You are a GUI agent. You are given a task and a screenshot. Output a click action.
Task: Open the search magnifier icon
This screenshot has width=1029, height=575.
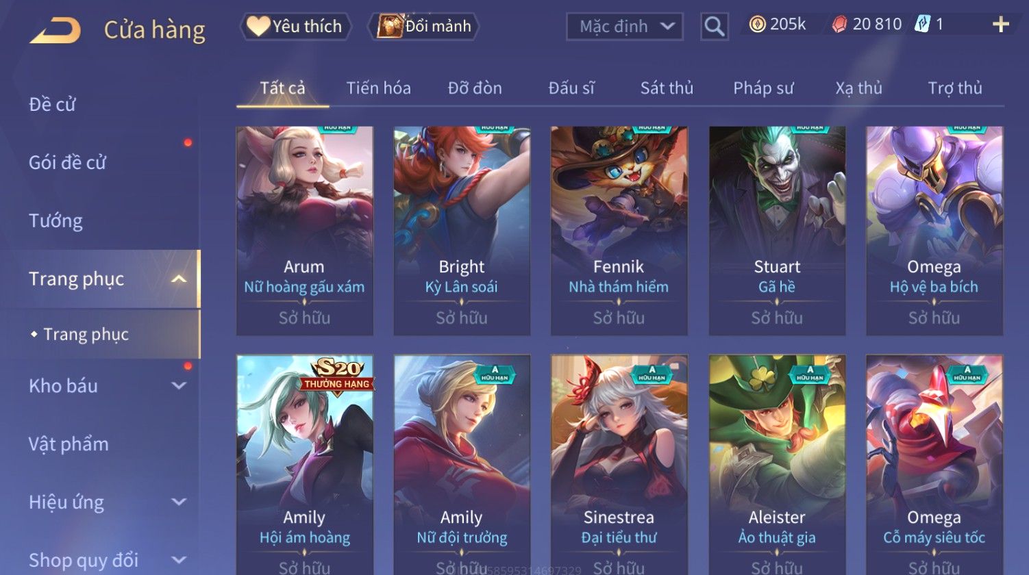(714, 27)
